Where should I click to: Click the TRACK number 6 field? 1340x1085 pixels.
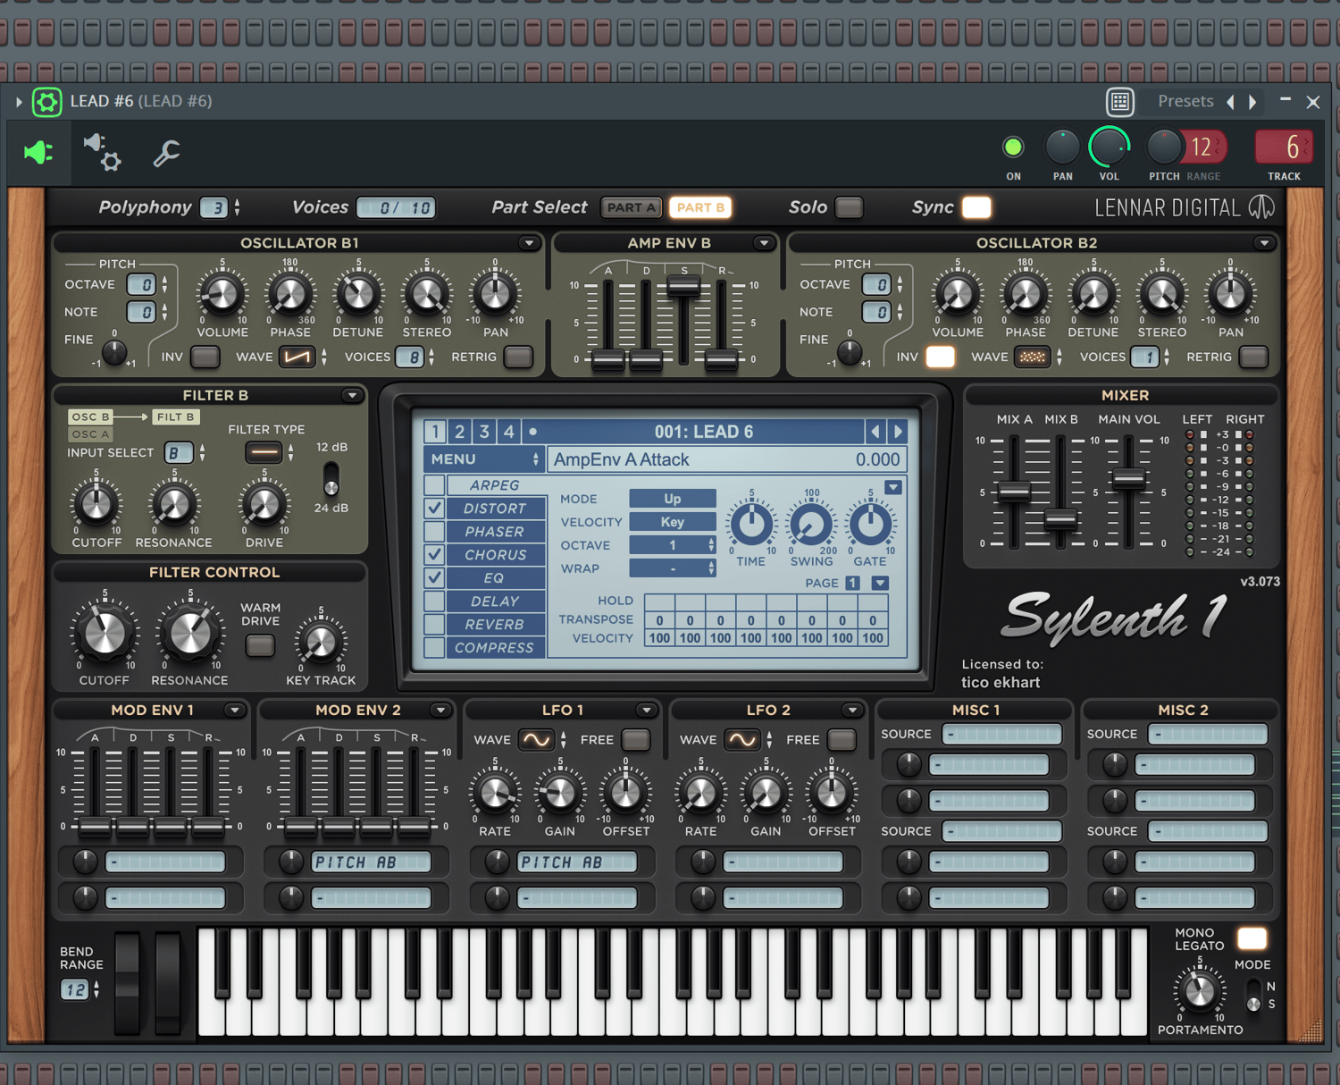1285,147
